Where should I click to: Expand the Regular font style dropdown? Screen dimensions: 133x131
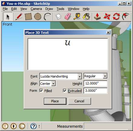[x=105, y=76]
